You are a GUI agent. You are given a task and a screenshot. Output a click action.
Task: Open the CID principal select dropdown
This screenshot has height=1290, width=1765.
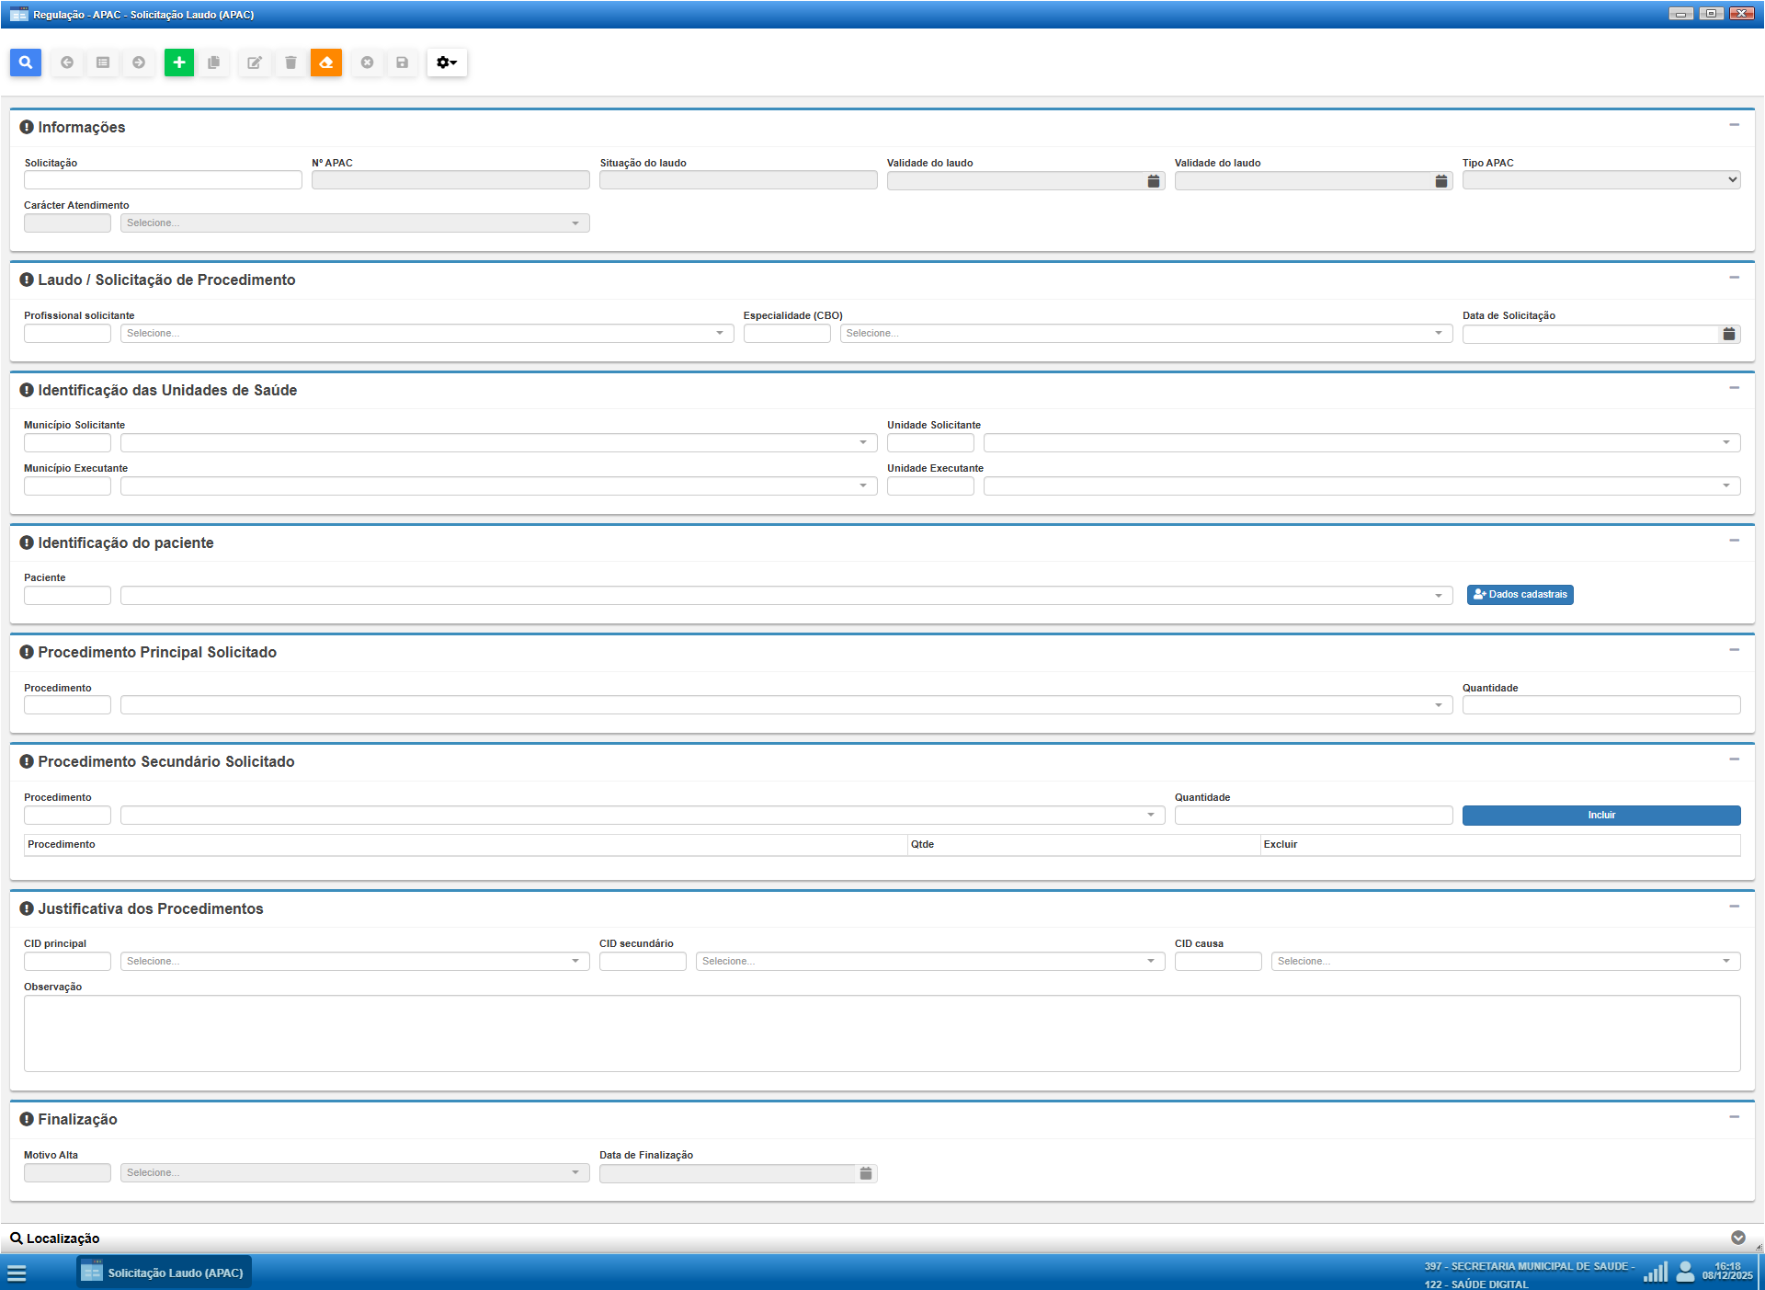click(x=354, y=962)
